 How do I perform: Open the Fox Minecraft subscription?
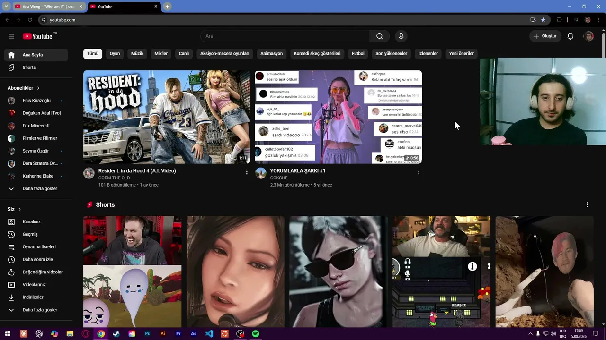coord(36,126)
